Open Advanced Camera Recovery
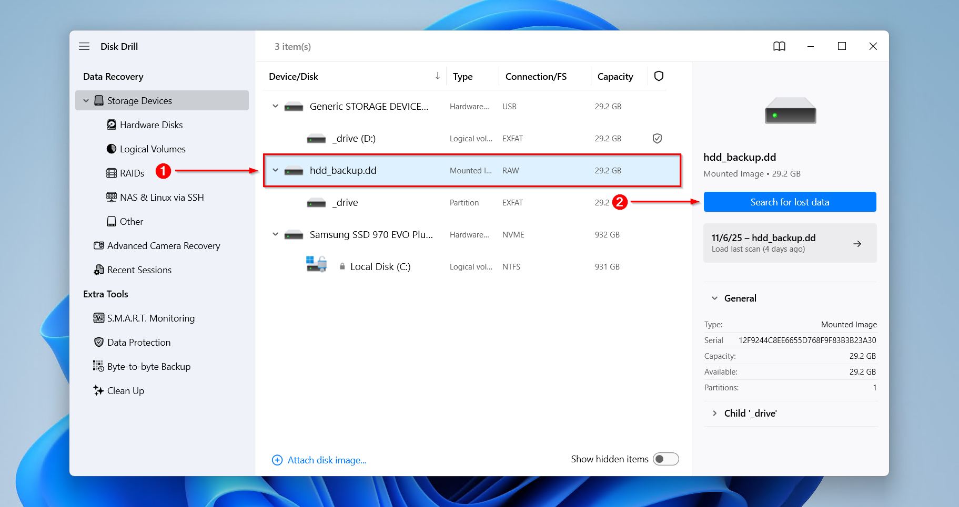This screenshot has width=959, height=507. [163, 245]
